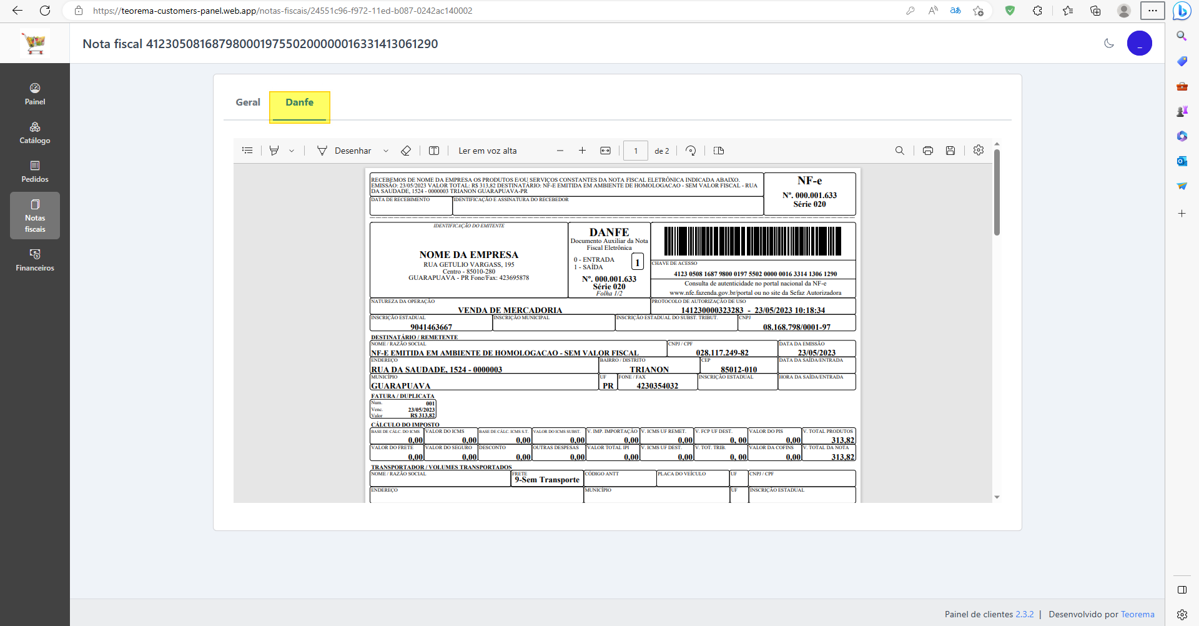Screen dimensions: 1199x626
Task: Open the browser profile icon
Action: point(1124,11)
